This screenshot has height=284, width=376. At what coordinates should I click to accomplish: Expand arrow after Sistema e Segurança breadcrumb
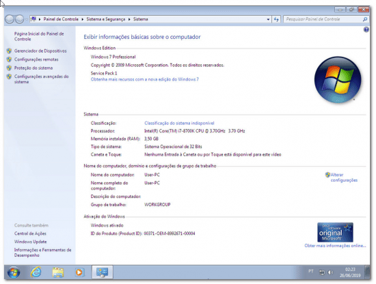point(129,19)
